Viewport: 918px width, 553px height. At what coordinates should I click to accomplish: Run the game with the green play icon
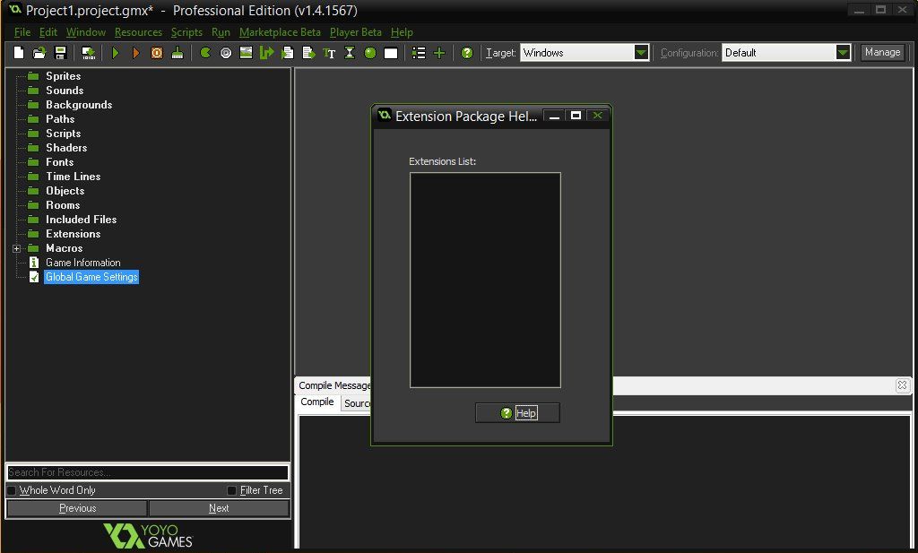tap(117, 54)
